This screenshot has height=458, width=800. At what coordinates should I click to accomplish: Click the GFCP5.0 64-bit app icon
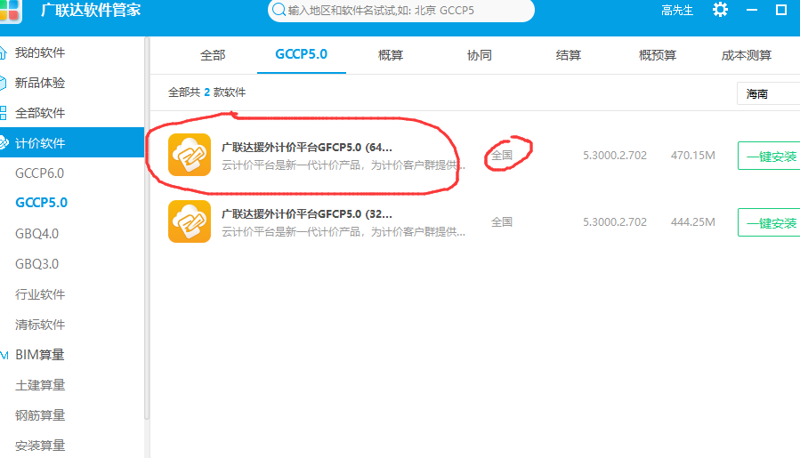pyautogui.click(x=190, y=155)
